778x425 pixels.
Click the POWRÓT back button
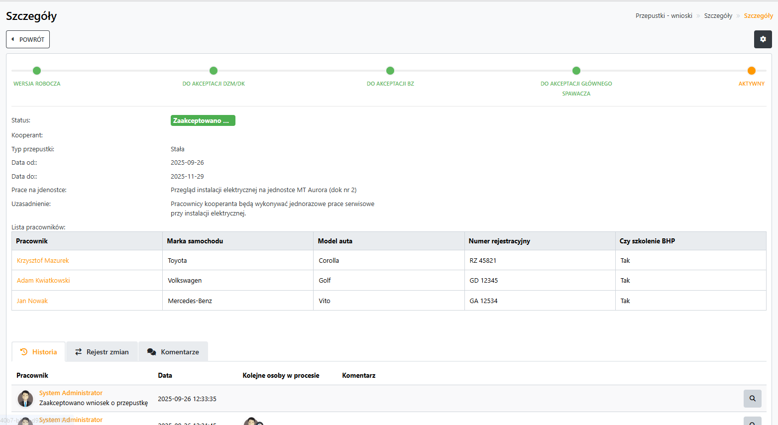(x=28, y=39)
